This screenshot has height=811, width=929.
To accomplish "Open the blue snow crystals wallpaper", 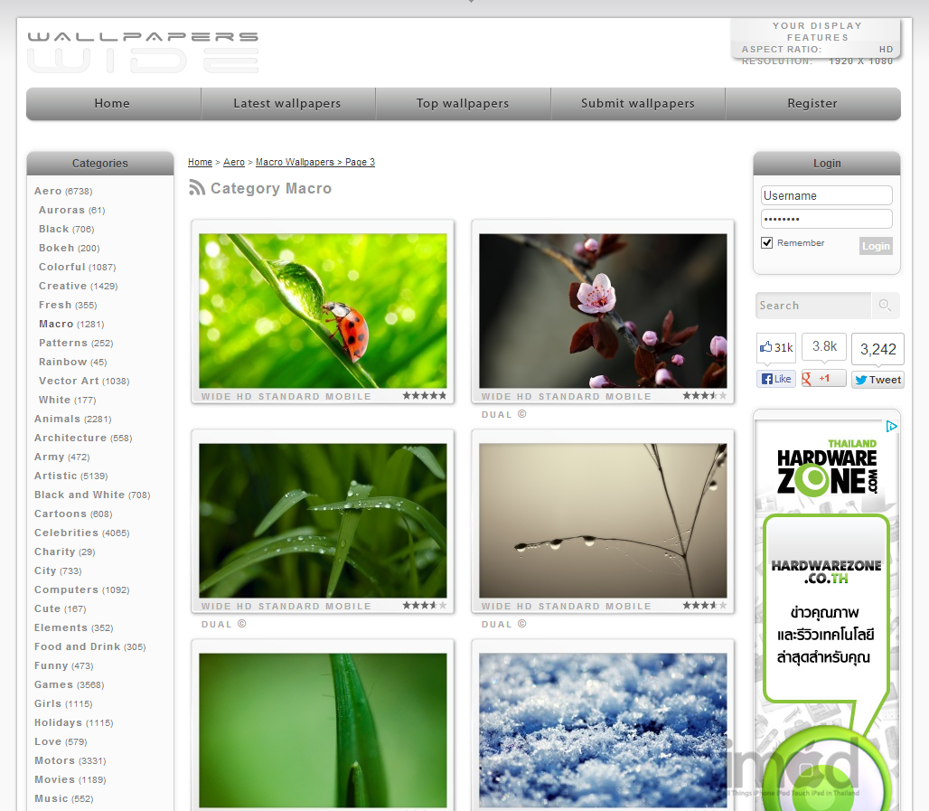I will [x=603, y=730].
